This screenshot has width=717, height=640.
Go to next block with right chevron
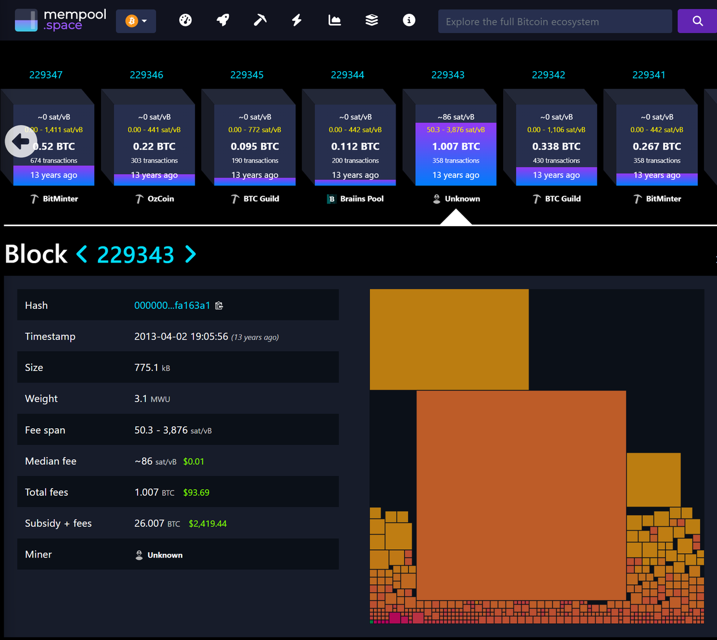tap(191, 254)
